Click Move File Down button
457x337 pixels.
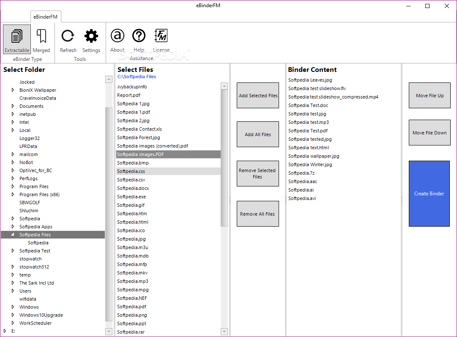[430, 133]
